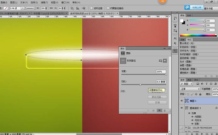Toggle the 对齐边缘 checkbox
This screenshot has width=218, height=135.
pos(91,8)
